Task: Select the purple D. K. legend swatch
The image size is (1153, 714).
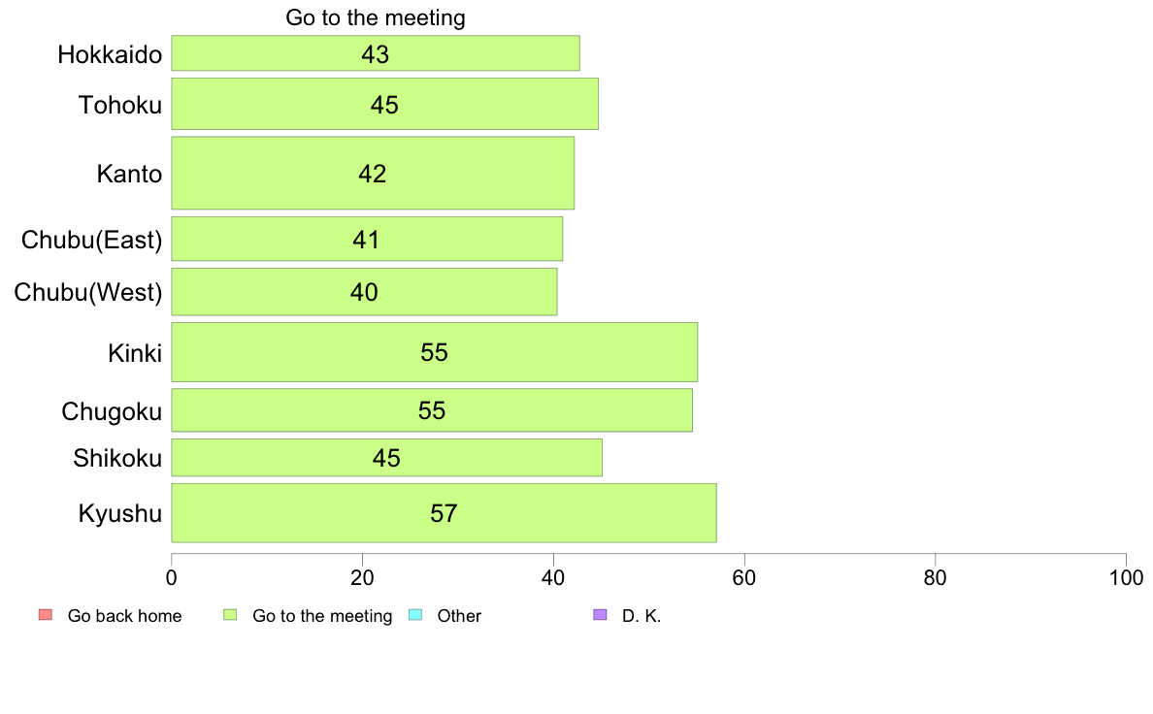Action: (x=600, y=615)
